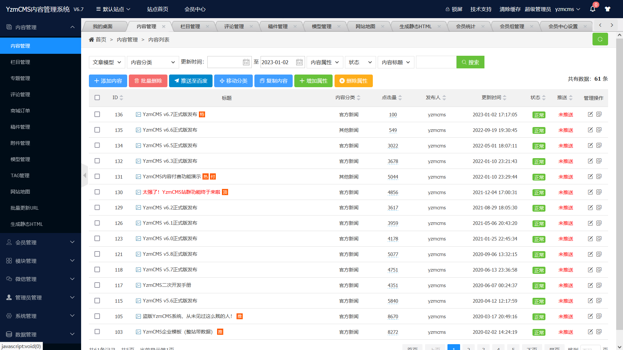Click the search keyword input field
This screenshot has height=350, width=623.
point(436,62)
